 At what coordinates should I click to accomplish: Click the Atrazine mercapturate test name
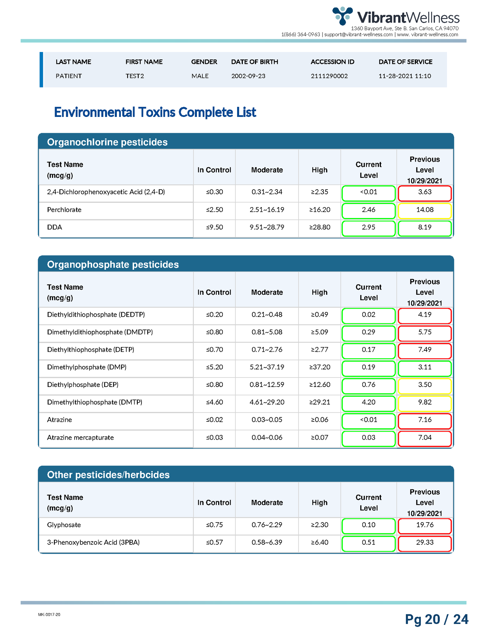(x=80, y=437)
